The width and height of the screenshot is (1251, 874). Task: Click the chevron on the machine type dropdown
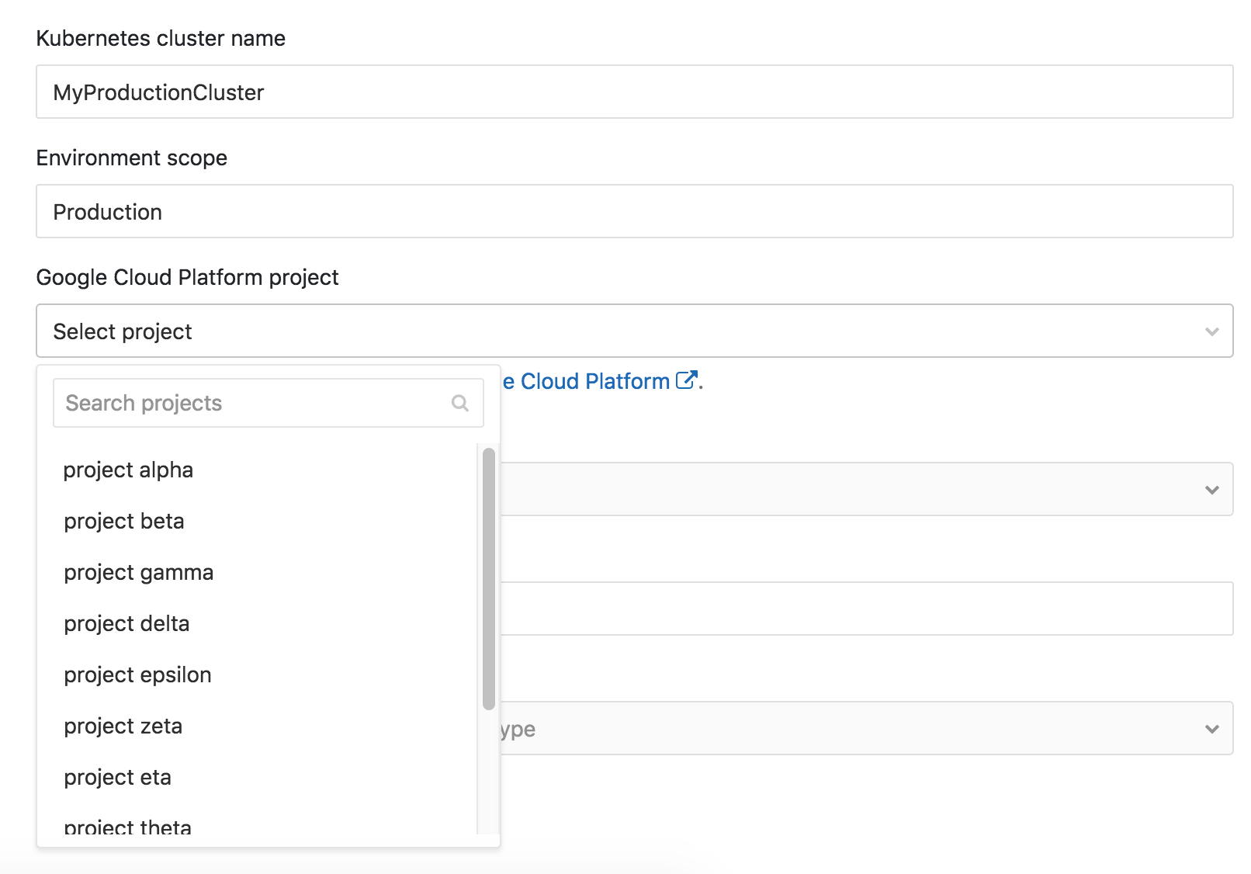tap(1211, 728)
